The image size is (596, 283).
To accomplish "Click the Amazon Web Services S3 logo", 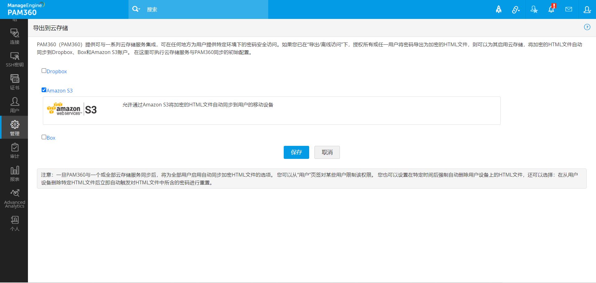I will 72,109.
